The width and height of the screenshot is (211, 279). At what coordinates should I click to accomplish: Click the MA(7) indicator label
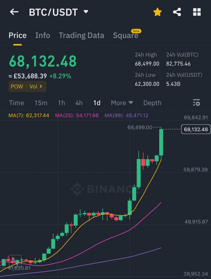(29, 115)
